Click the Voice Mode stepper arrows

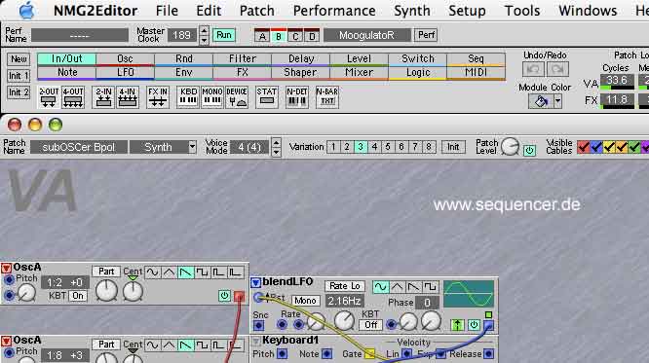click(x=276, y=147)
